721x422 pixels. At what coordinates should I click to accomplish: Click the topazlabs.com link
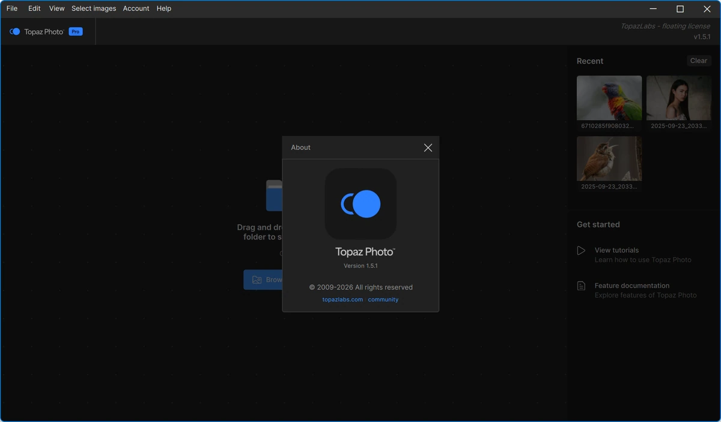tap(342, 300)
